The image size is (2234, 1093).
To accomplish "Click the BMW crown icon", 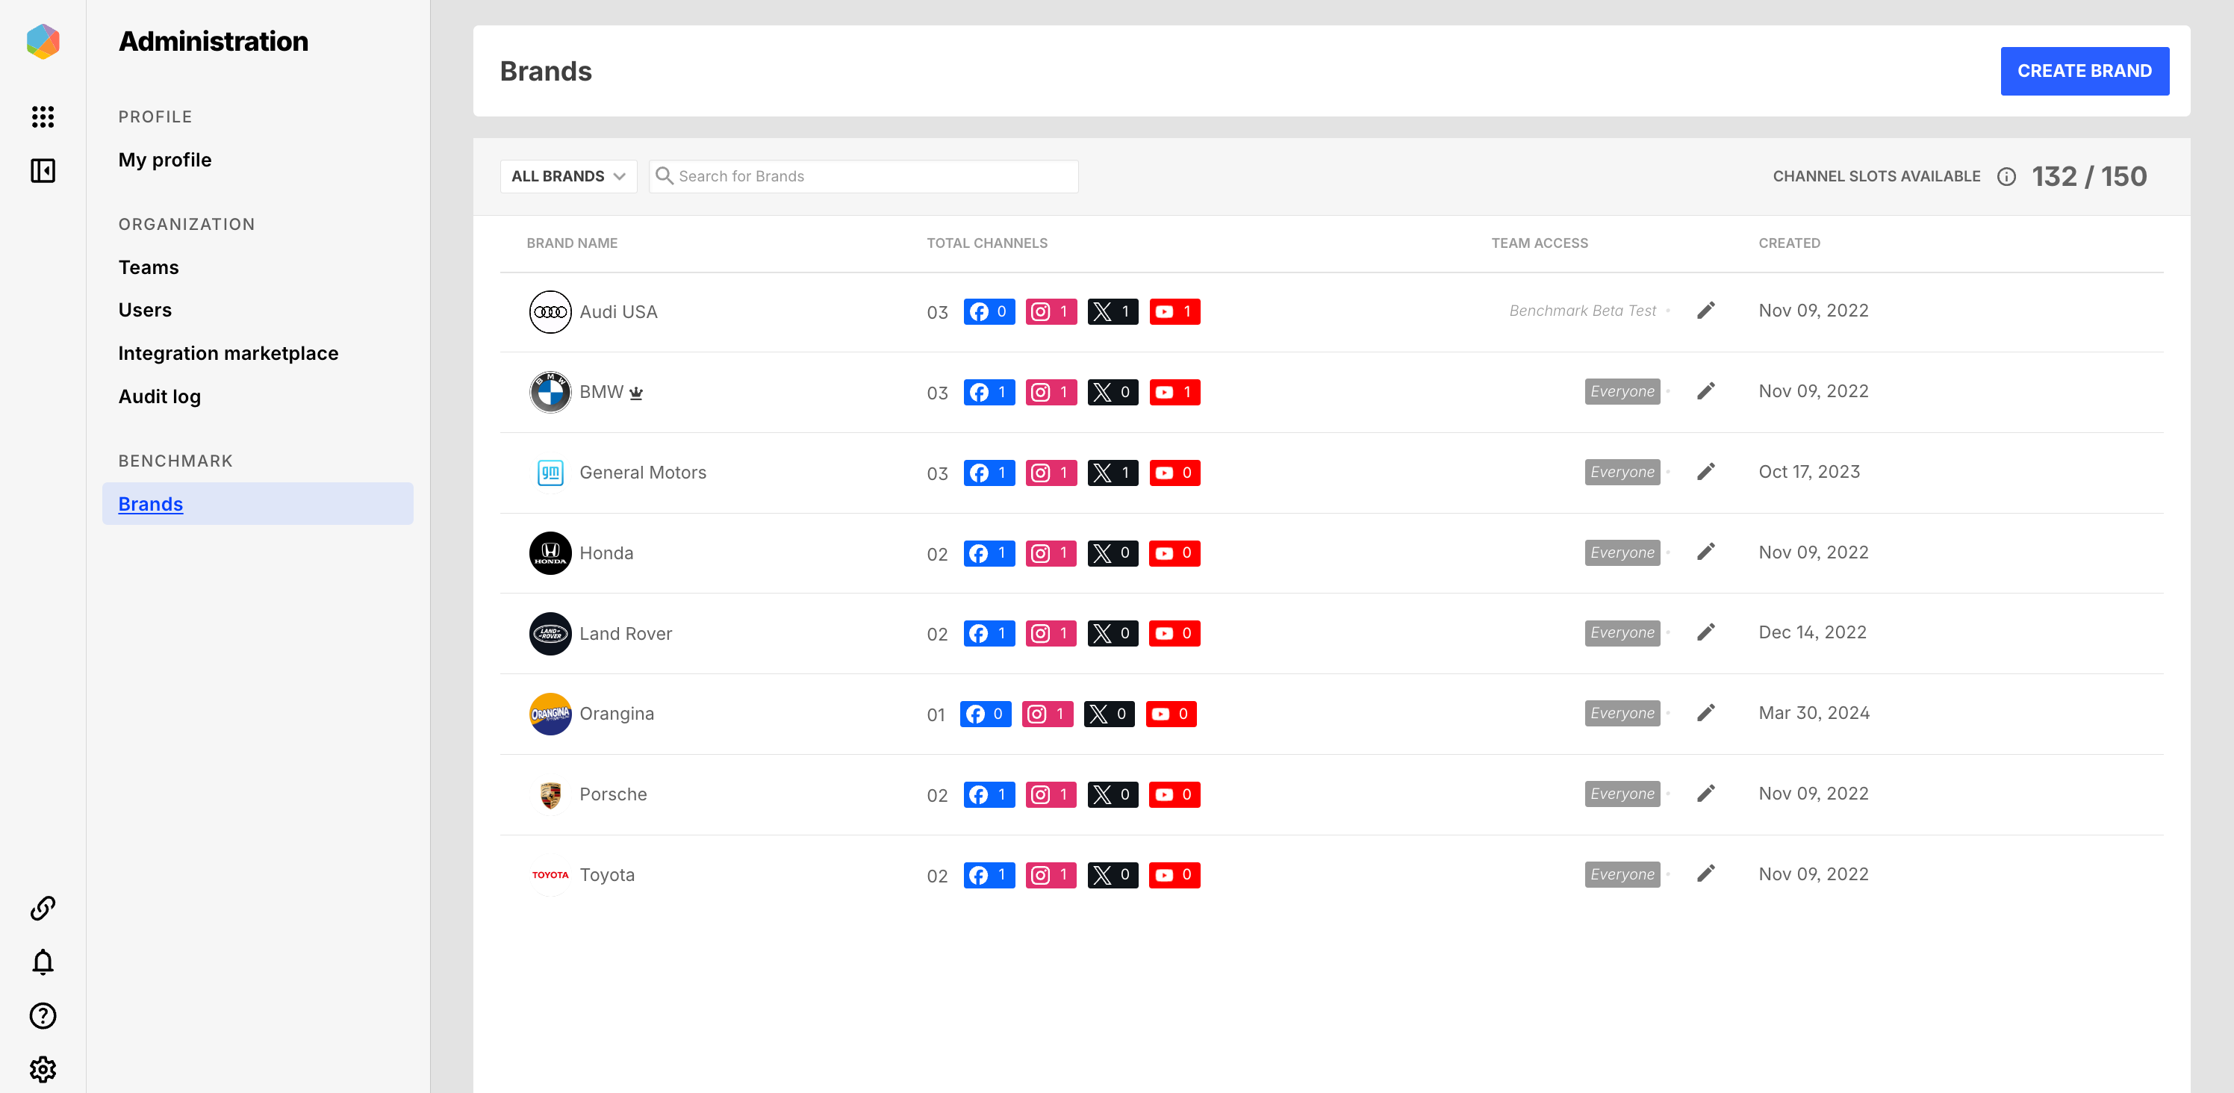I will tap(637, 393).
